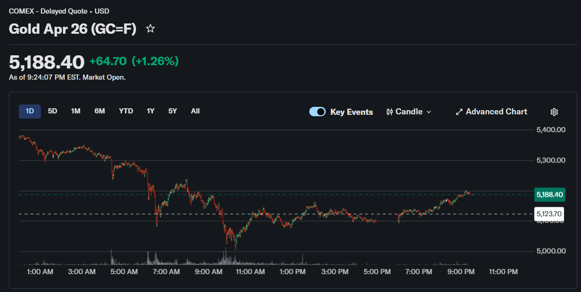Image resolution: width=581 pixels, height=292 pixels.
Task: Click the white 5,123.70 previous close label
Action: click(549, 214)
